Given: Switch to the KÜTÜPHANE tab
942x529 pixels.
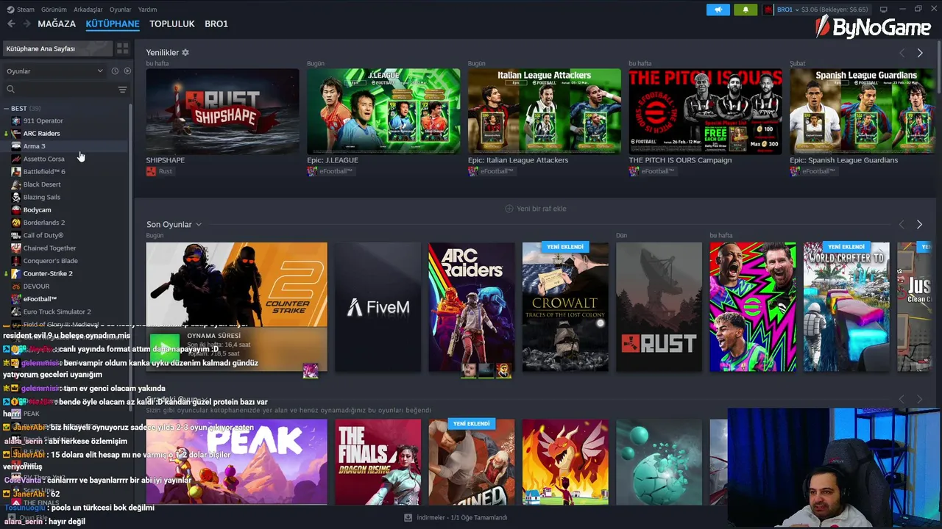Looking at the screenshot, I should [113, 24].
